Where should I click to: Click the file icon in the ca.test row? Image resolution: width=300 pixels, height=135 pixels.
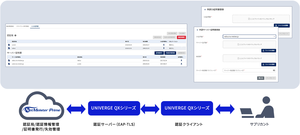coord(9,45)
